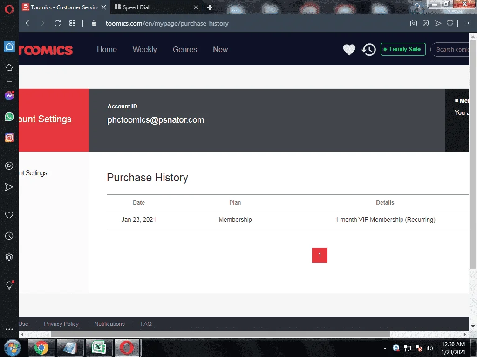Click the Toomics logo
Screen dimensions: 477x357
point(46,50)
